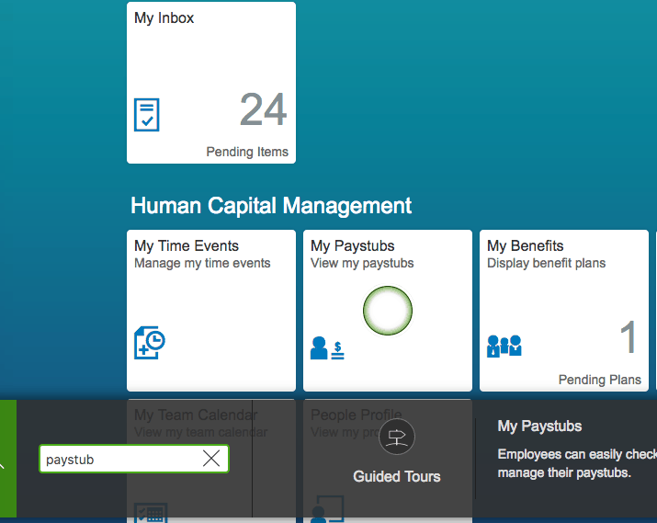Clear the paystub search text
This screenshot has height=523, width=657.
pyautogui.click(x=211, y=459)
